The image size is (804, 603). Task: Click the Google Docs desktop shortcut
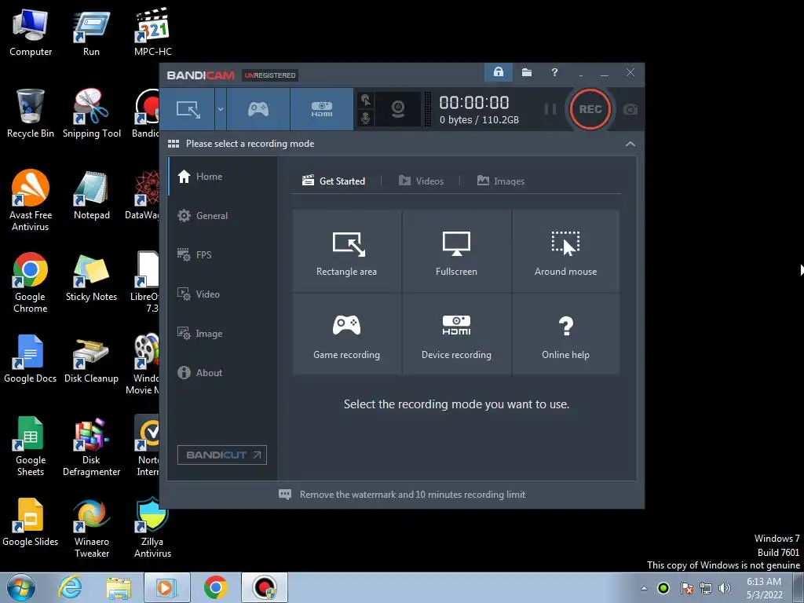[31, 359]
